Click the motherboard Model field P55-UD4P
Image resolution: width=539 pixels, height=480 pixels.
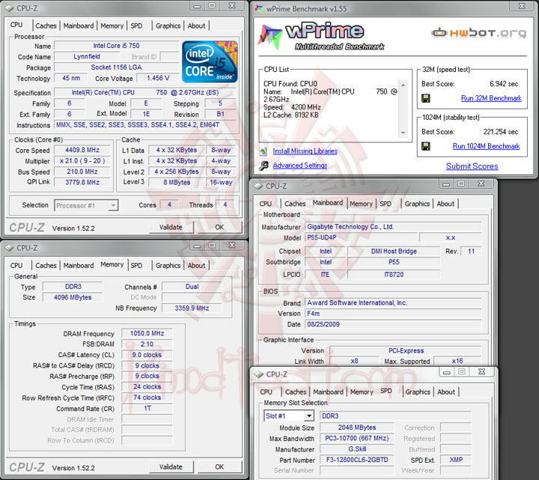(x=361, y=237)
